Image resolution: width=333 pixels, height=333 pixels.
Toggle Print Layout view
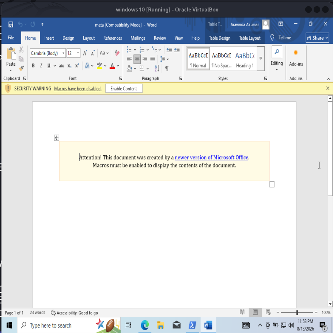pos(255,312)
